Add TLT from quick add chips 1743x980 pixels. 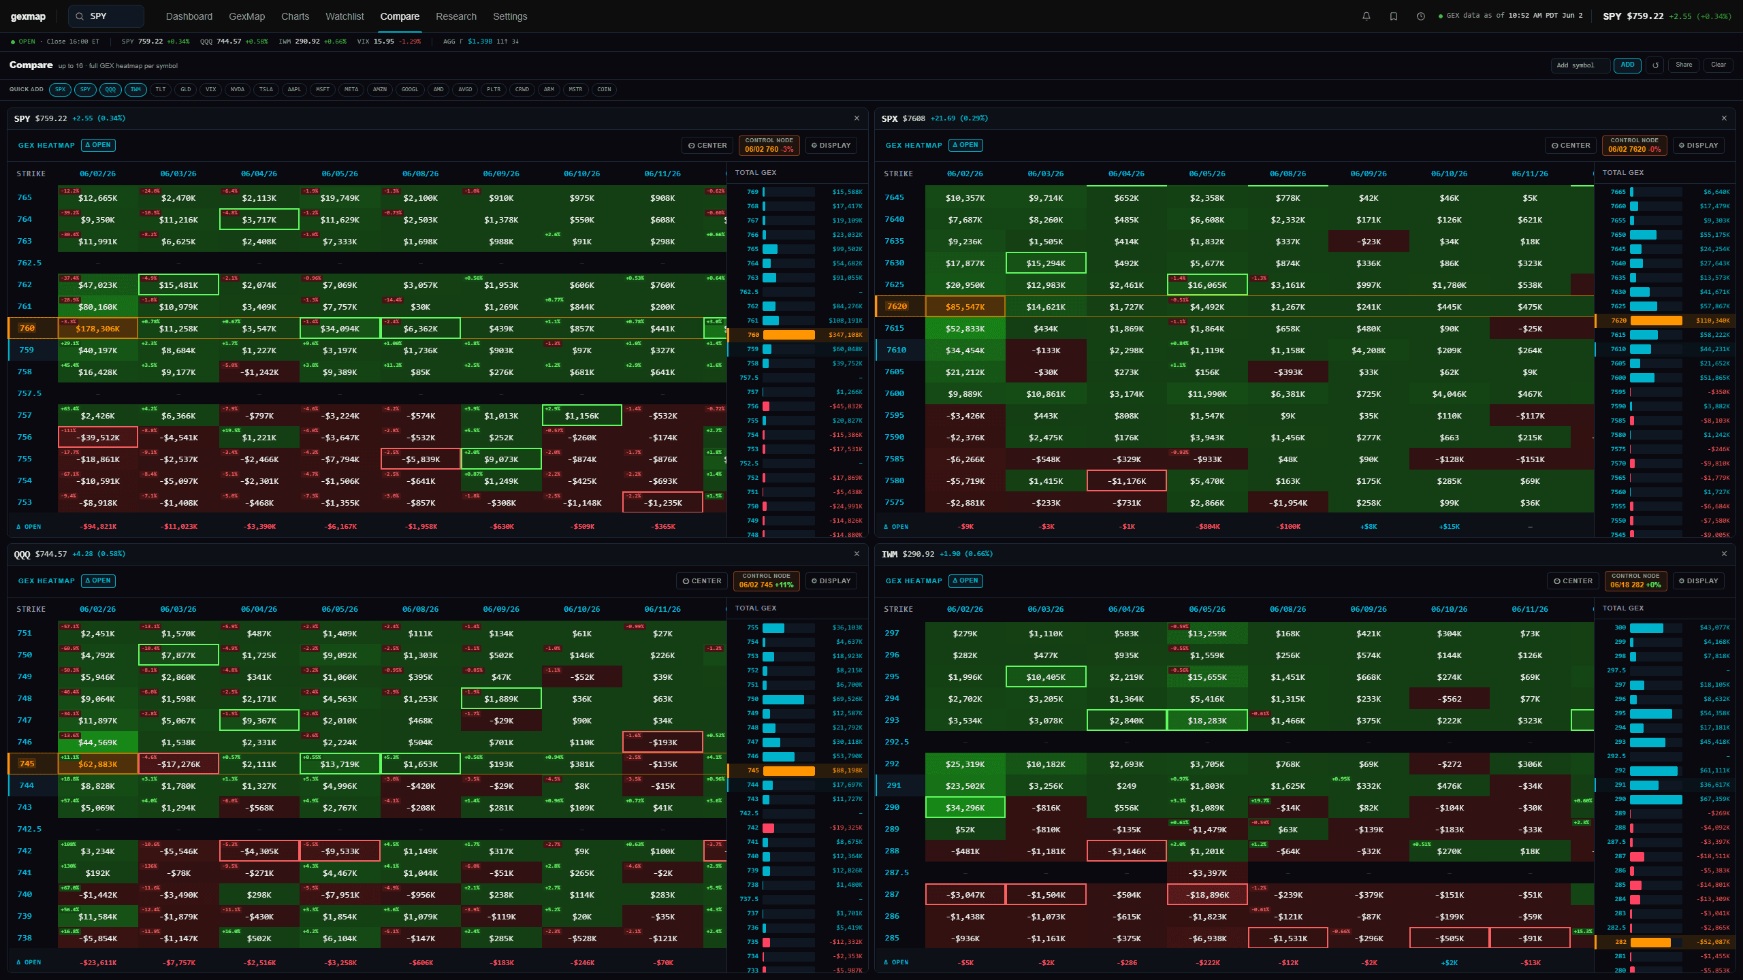click(161, 89)
